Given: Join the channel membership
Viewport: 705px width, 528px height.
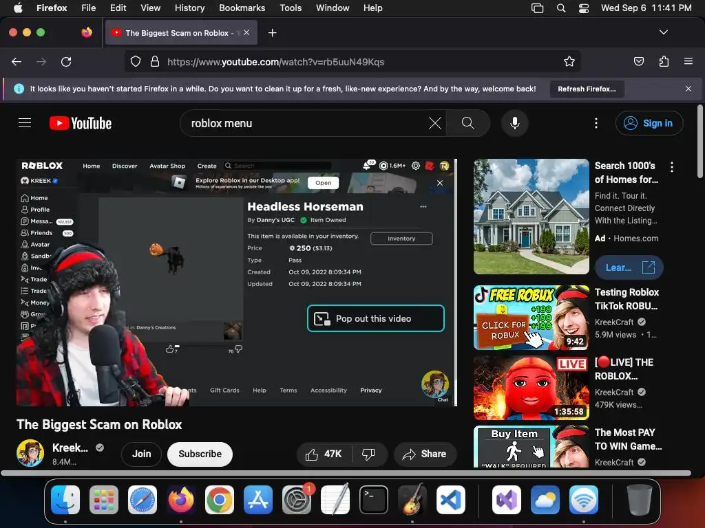Looking at the screenshot, I should (x=142, y=454).
